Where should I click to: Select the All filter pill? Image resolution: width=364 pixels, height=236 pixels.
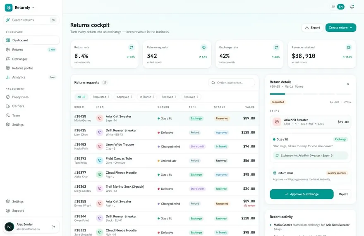coord(81,97)
